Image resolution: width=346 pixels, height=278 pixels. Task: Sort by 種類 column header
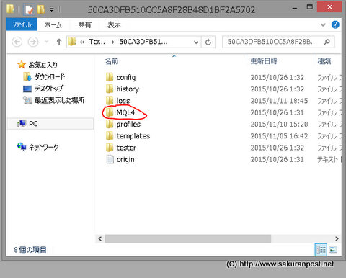[x=324, y=61]
